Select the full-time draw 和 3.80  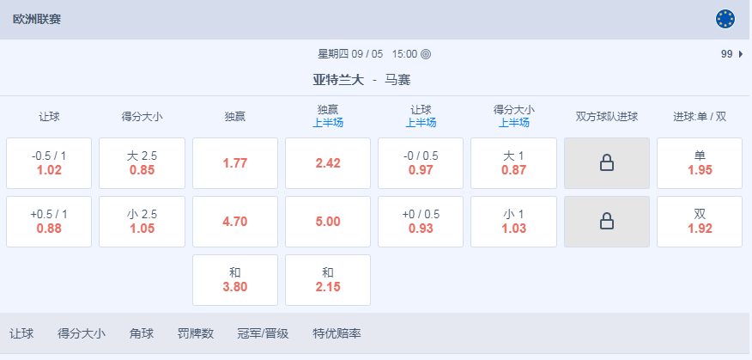tap(235, 280)
